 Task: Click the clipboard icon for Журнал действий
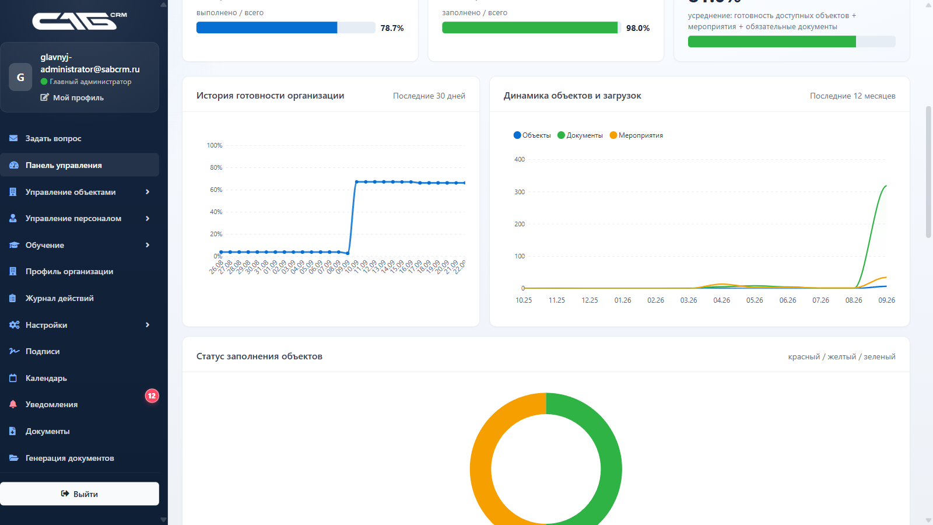13,298
